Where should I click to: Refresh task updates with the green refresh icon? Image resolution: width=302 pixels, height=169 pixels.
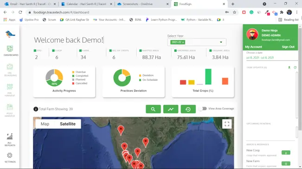(295, 67)
